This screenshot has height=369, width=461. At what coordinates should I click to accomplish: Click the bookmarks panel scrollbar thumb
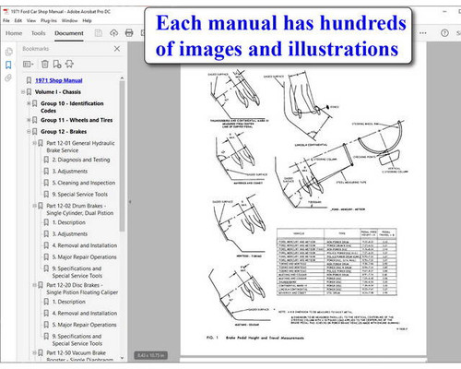(x=122, y=156)
